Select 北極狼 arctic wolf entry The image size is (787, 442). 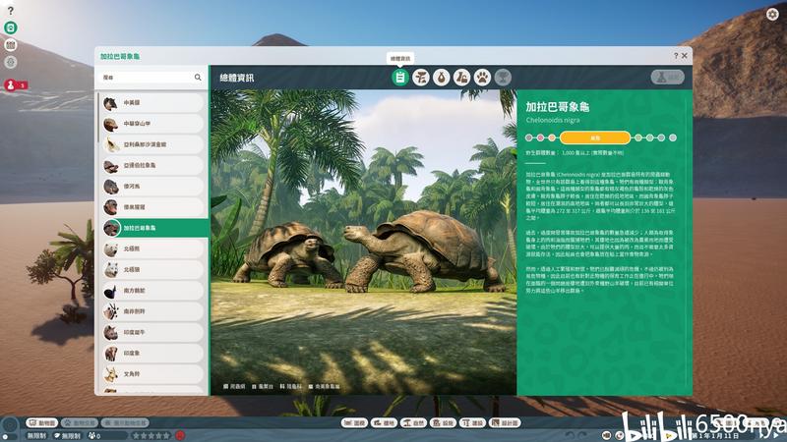[153, 270]
